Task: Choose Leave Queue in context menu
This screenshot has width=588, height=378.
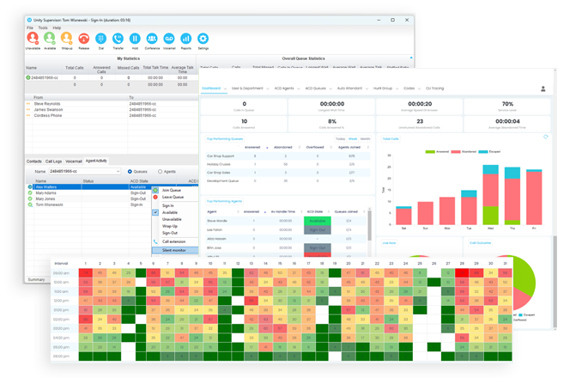Action: pos(175,197)
